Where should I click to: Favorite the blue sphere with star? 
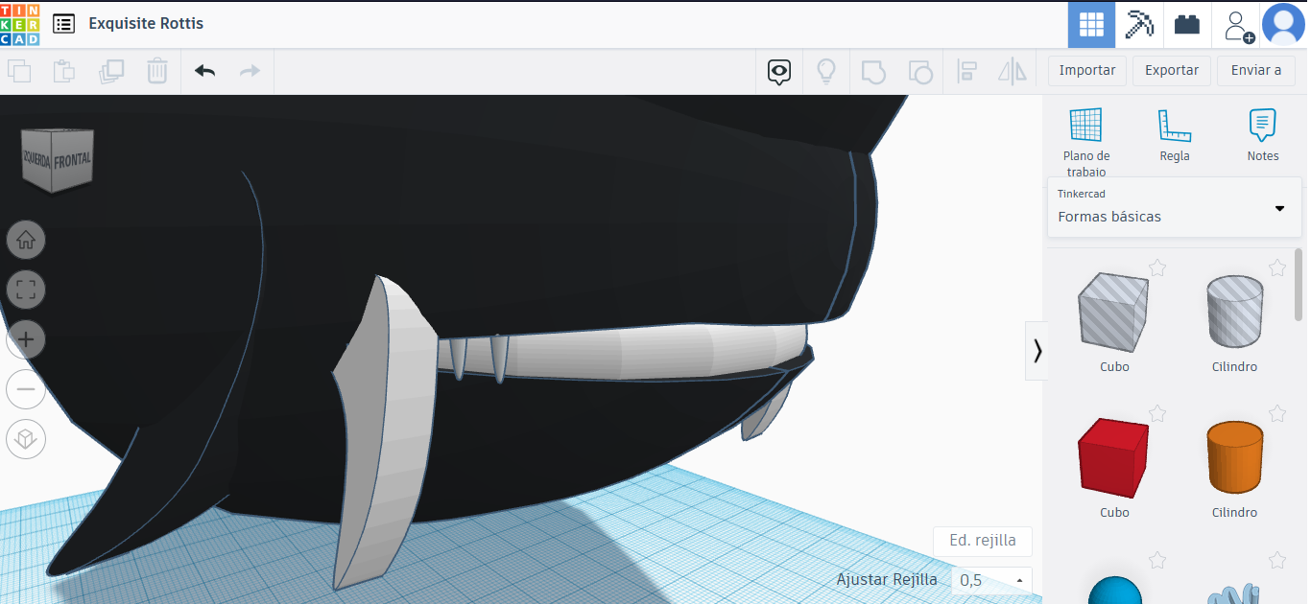pos(1157,560)
